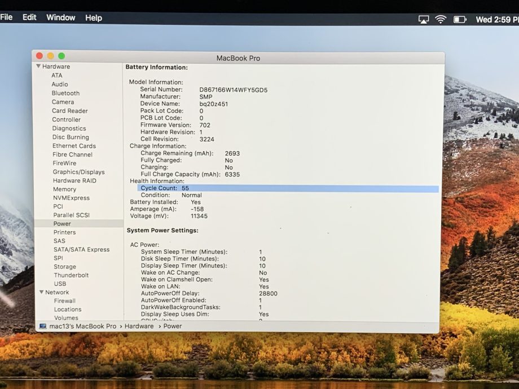This screenshot has width=519, height=389.
Task: Collapse the Network section triangle
Action: coord(41,293)
